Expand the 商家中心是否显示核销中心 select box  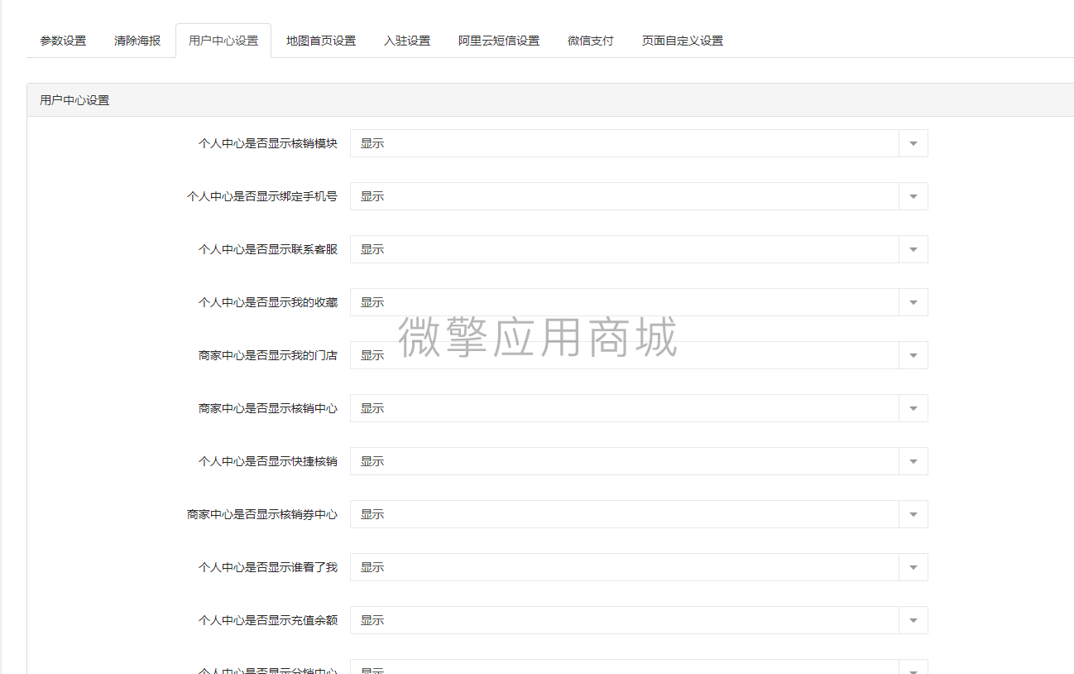click(639, 408)
